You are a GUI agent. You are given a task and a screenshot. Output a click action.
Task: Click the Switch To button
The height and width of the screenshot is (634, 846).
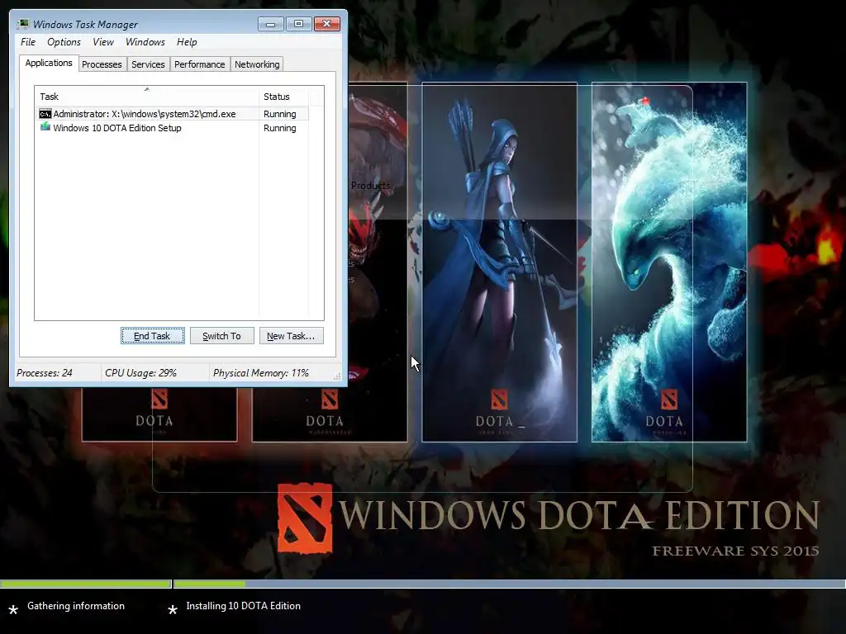(221, 336)
